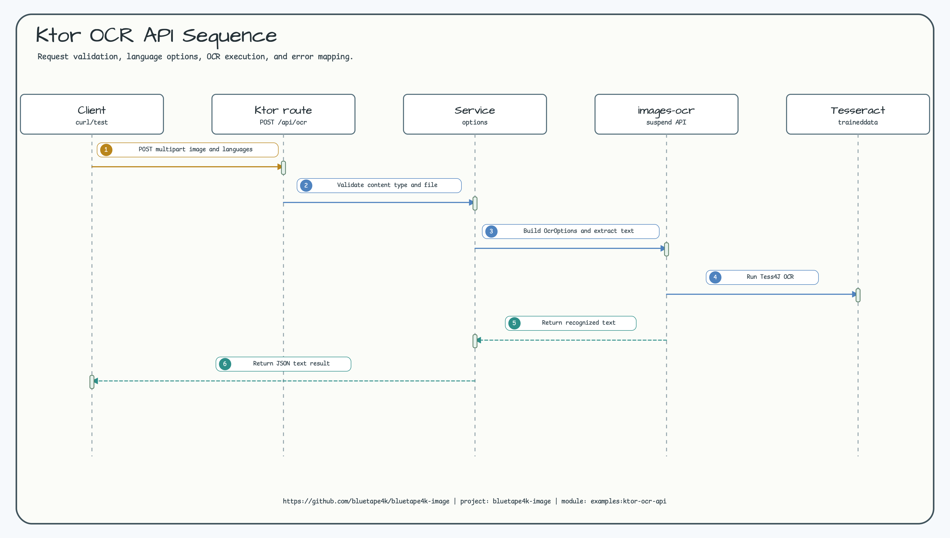950x538 pixels.
Task: Click the step 3 number badge
Action: [491, 231]
